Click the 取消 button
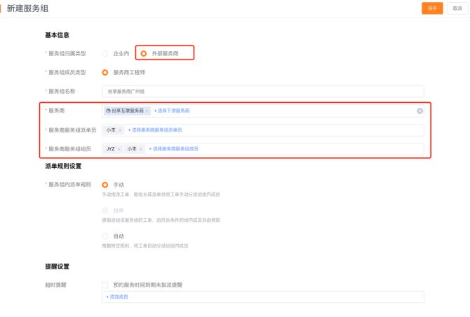The height and width of the screenshot is (317, 470). point(457,8)
